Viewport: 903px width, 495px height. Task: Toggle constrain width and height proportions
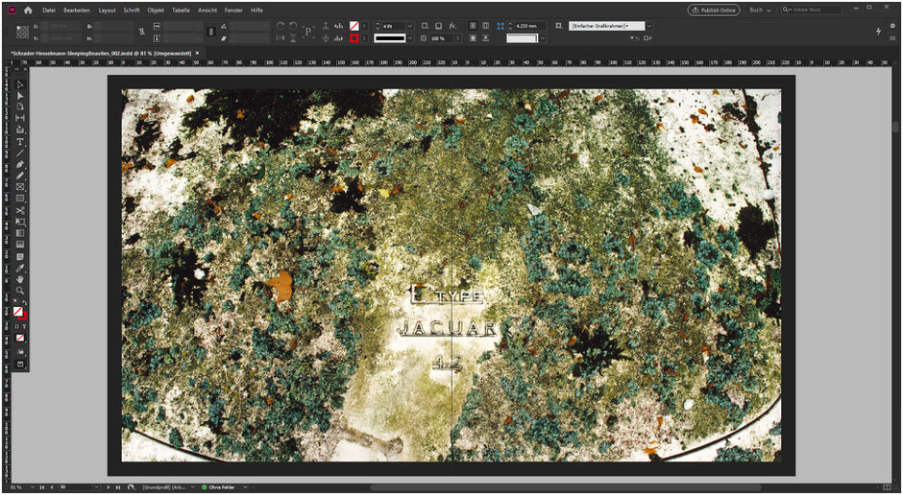coord(142,33)
